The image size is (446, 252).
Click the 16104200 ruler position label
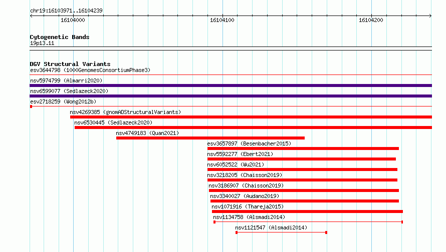click(371, 20)
